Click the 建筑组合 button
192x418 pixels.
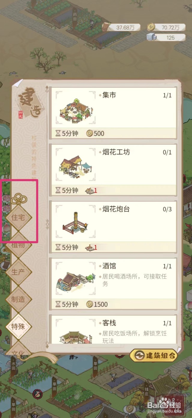pyautogui.click(x=154, y=355)
